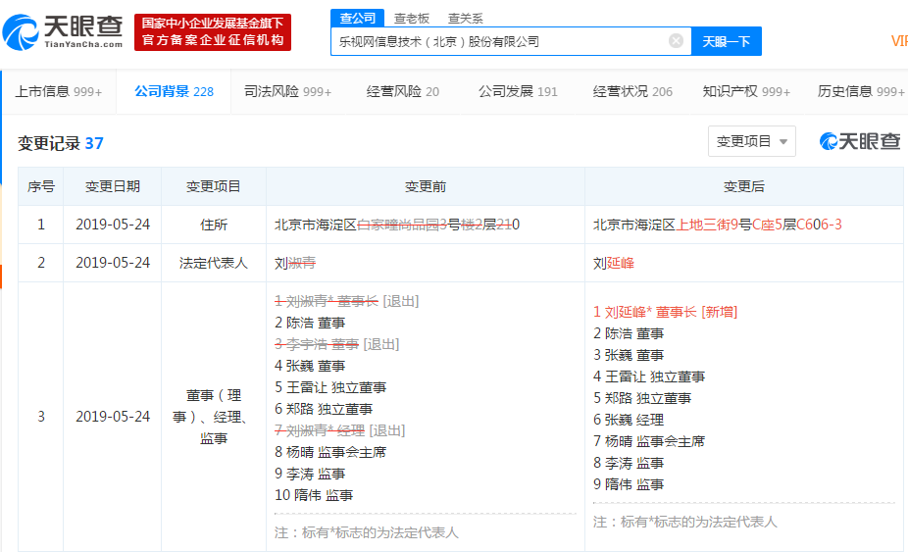Open the 知识产权 999+ tab
908x552 pixels.
pos(746,91)
